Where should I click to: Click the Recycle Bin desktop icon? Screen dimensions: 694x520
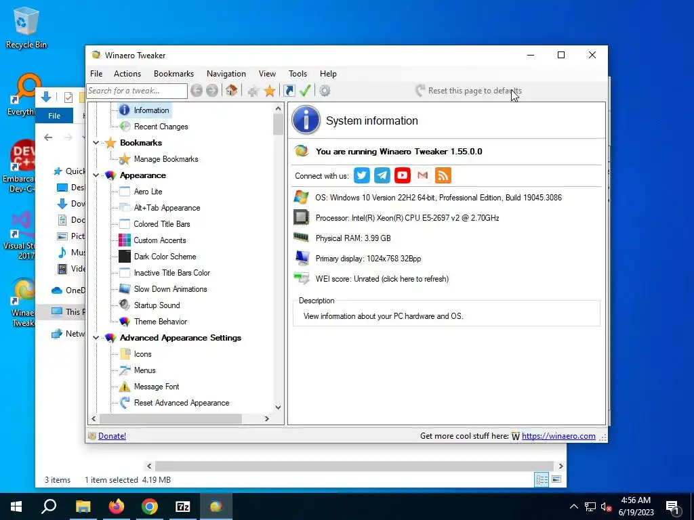pos(26,27)
